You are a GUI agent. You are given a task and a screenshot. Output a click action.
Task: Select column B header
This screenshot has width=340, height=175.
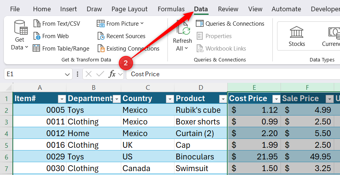click(94, 87)
